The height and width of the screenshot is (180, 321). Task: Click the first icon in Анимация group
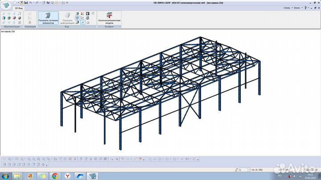(x=29, y=14)
